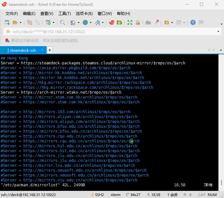Open the 文件(F) menu
The width and height of the screenshot is (224, 198).
pyautogui.click(x=12, y=14)
